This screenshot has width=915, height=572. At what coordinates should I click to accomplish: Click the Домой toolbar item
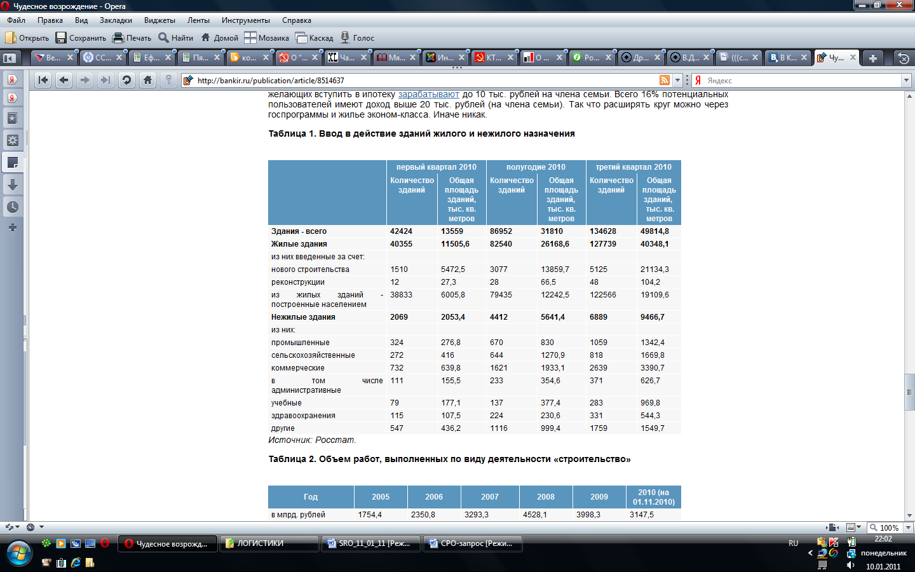pos(219,38)
